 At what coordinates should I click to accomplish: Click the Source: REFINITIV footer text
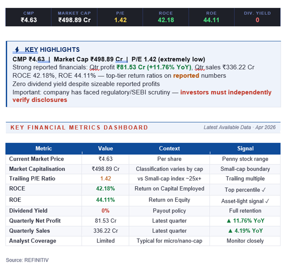tap(27, 260)
